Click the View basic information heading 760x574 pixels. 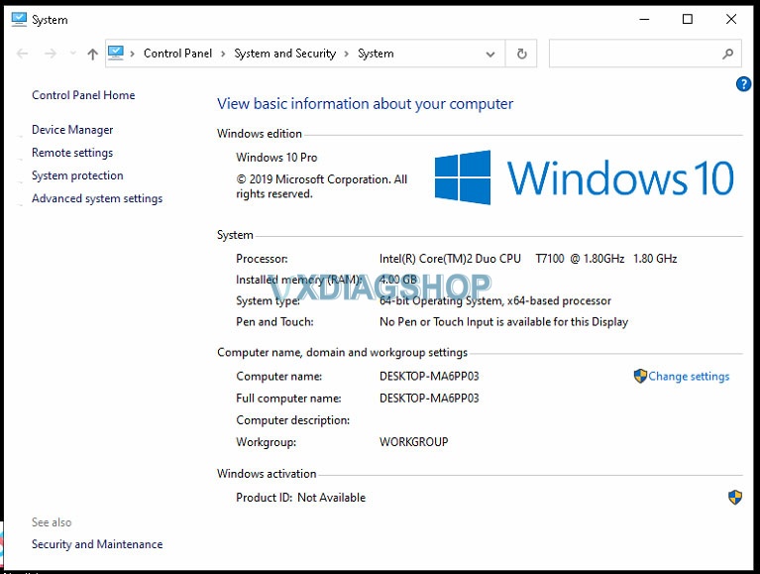coord(365,104)
